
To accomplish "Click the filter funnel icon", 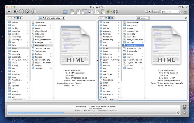I will pyautogui.click(x=84, y=12).
